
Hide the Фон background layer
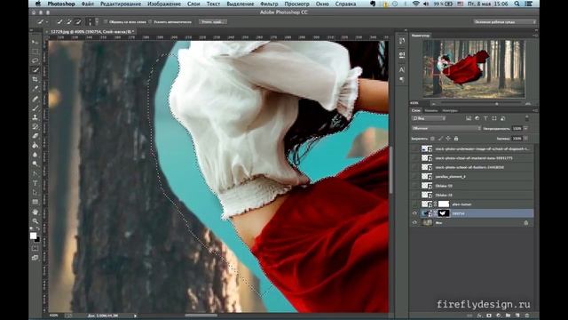(x=414, y=223)
